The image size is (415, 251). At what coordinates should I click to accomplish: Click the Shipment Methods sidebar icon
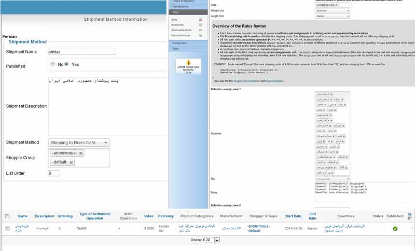[x=200, y=30]
